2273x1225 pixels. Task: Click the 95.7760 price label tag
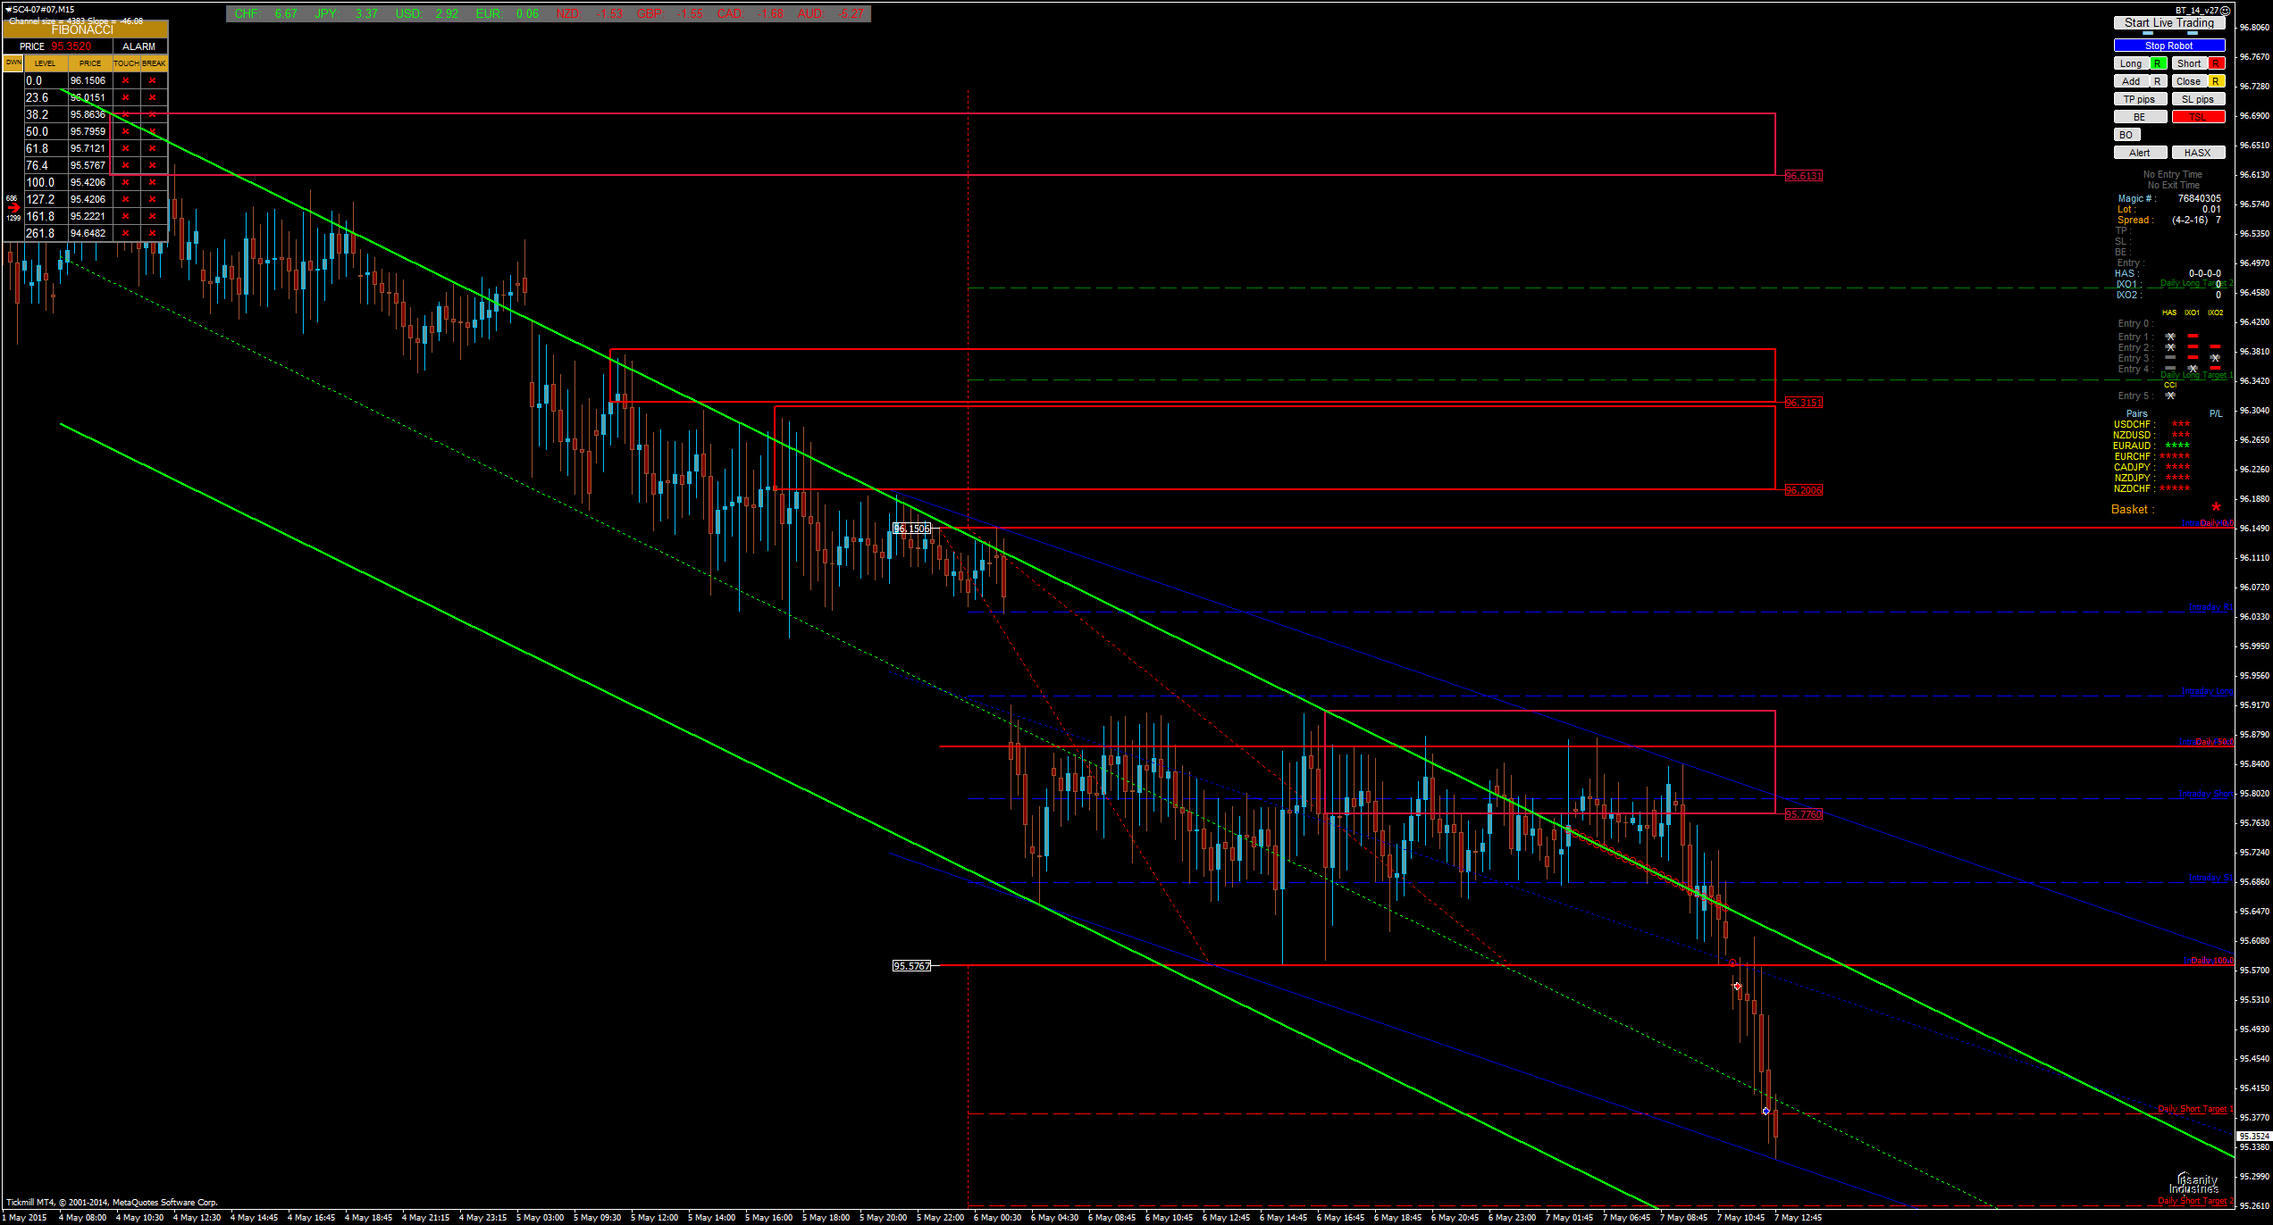click(1803, 814)
